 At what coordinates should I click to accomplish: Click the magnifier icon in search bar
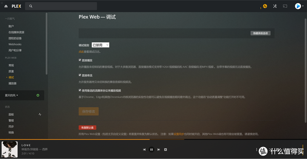click(31, 6)
